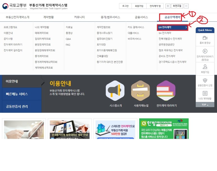Open 중개사무소찾기 link

point(104,33)
